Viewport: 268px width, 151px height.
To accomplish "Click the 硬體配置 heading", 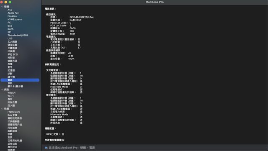I will pos(50,128).
